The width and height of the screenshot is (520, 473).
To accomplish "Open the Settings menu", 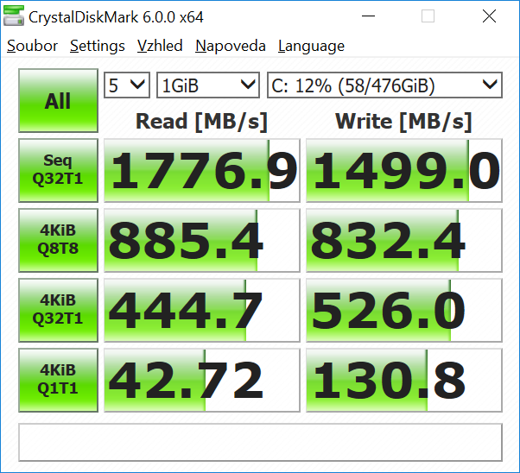I will pos(97,47).
